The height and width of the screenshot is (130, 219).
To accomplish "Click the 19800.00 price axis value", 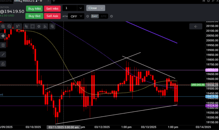I will tap(212, 60).
